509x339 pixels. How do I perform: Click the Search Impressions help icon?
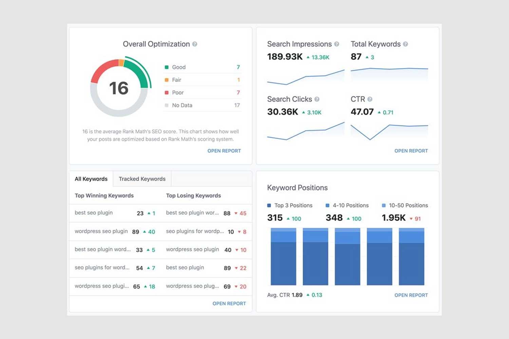337,44
